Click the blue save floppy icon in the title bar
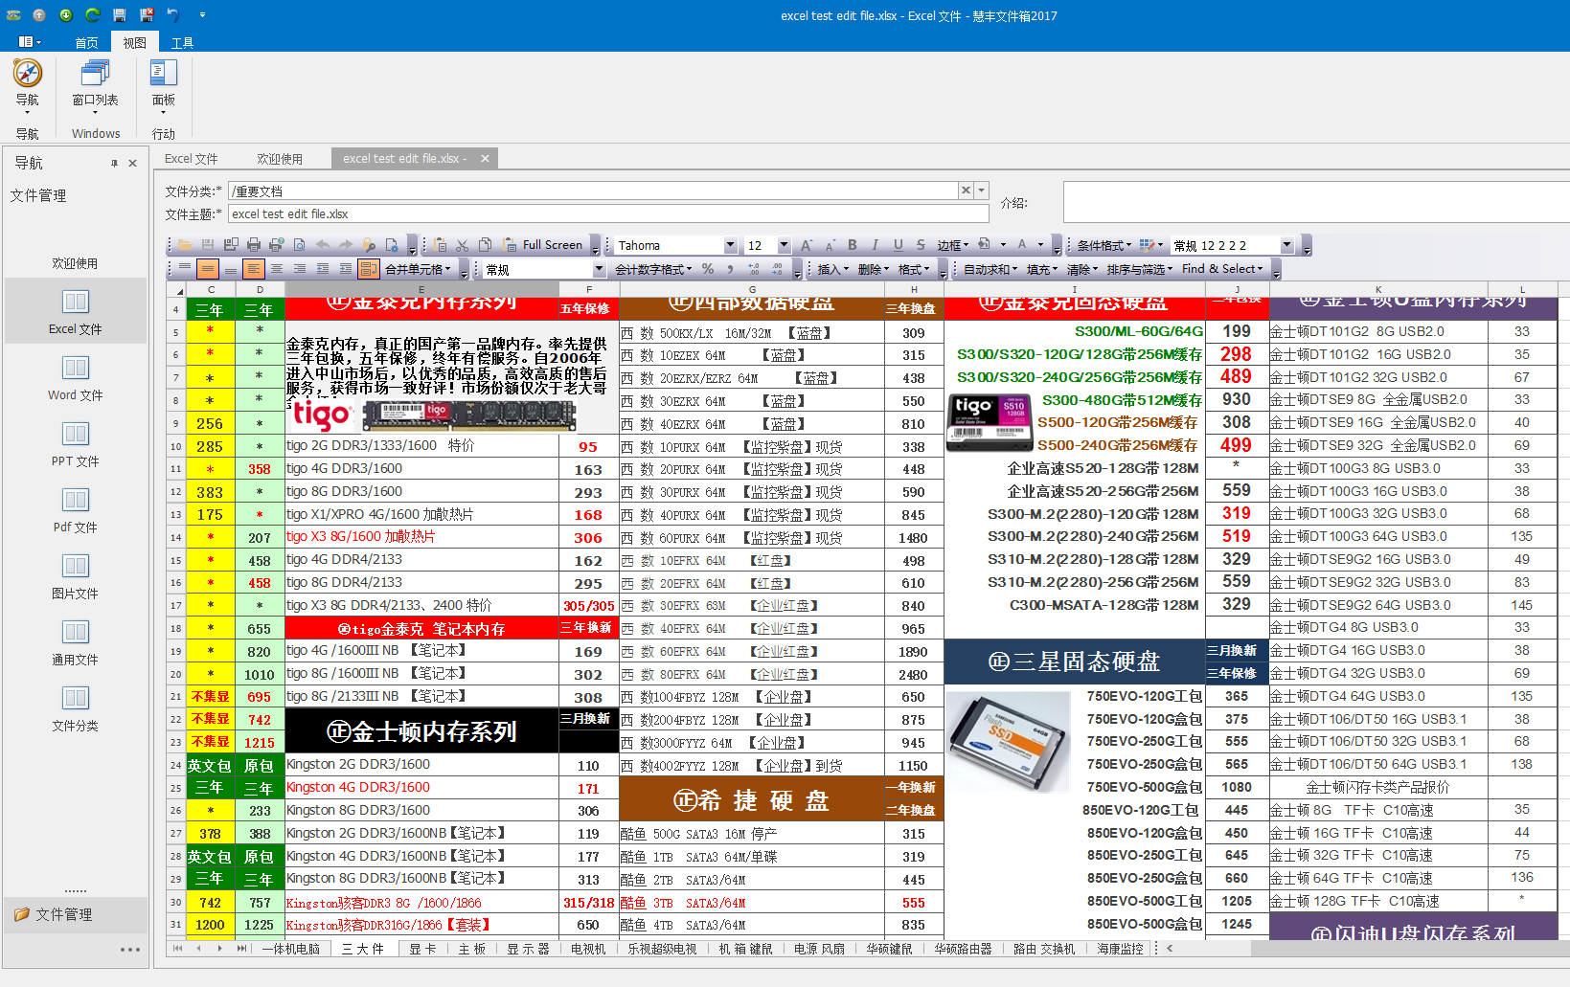This screenshot has height=987, width=1570. click(x=120, y=15)
